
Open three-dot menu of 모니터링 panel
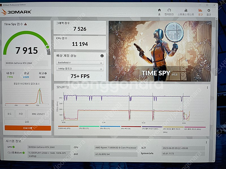207,88
